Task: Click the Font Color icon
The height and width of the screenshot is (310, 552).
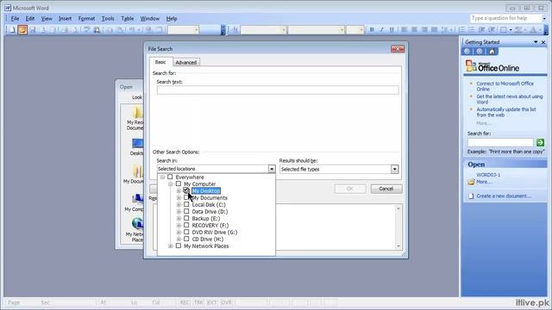Action: [533, 30]
